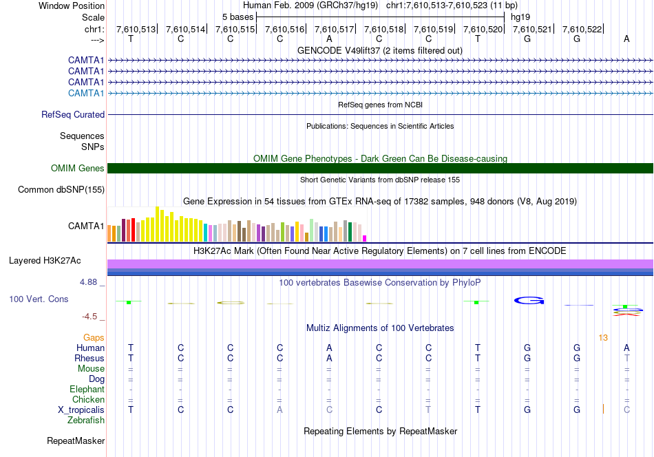
Task: Click the Layered H3K27Ac track label
Action: coord(45,261)
